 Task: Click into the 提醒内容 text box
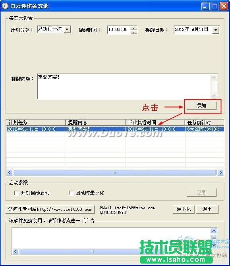124,86
